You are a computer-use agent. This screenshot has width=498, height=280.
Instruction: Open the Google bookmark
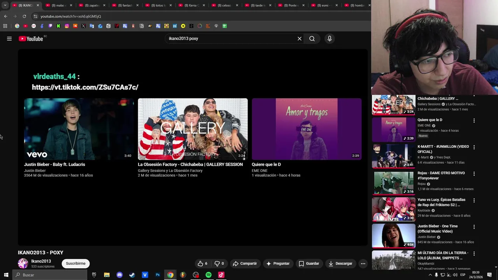(17, 26)
